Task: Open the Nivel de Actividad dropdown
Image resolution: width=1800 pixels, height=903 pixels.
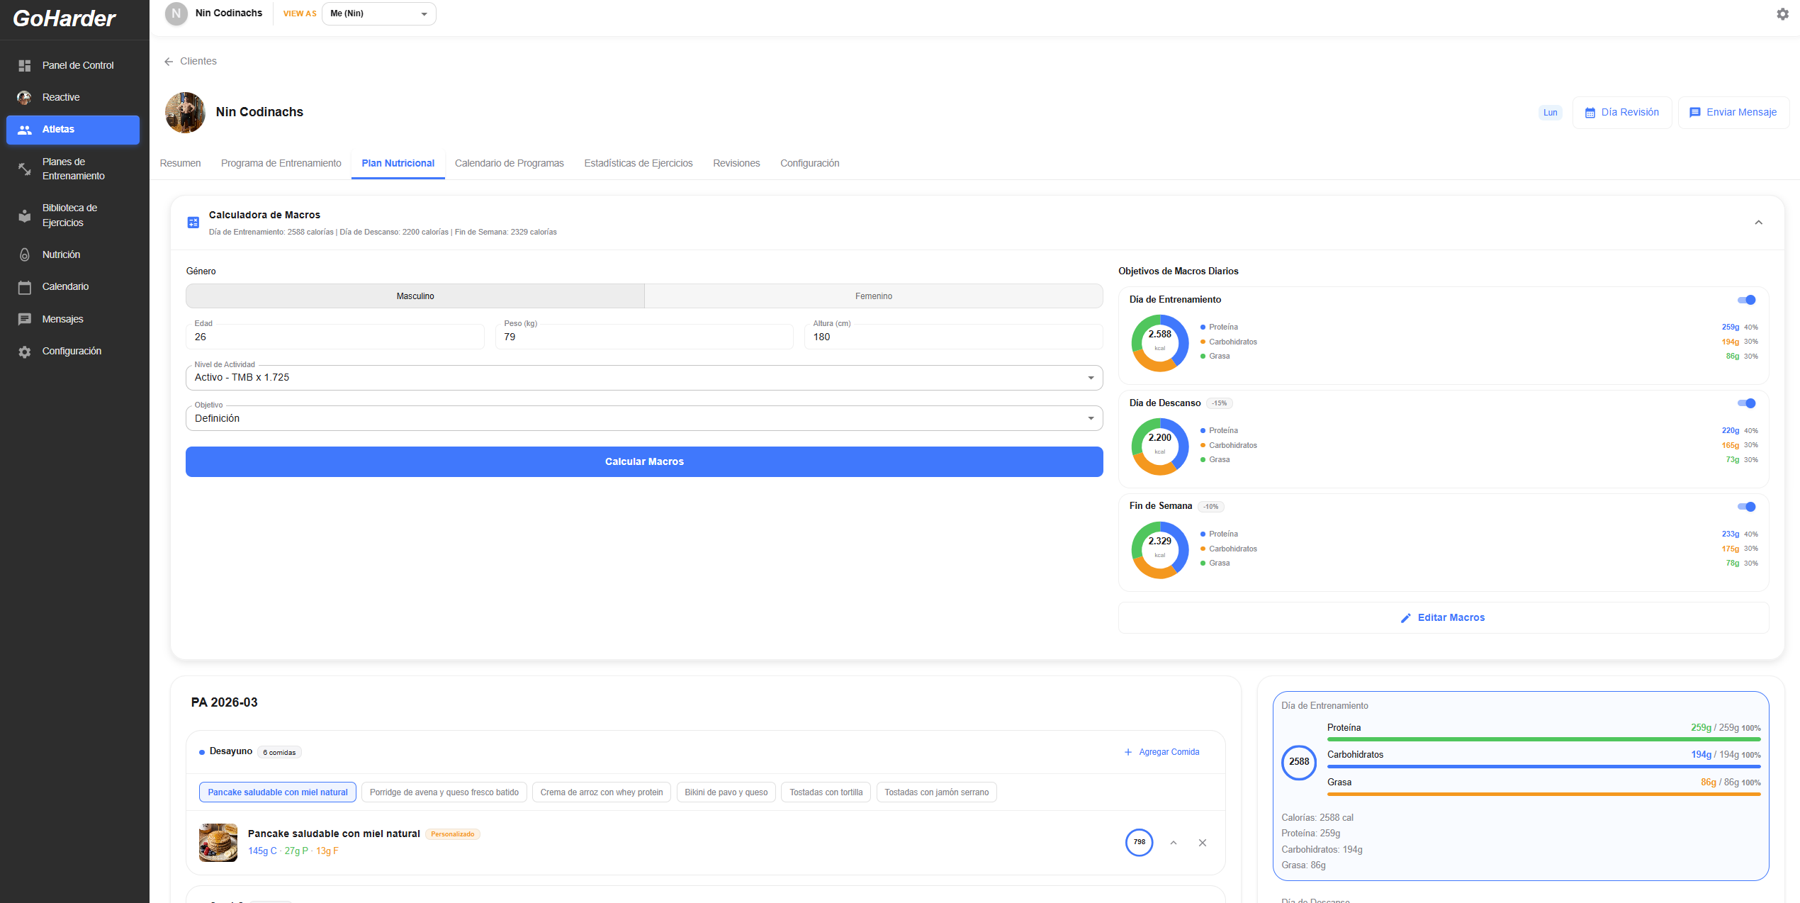Action: click(x=644, y=378)
